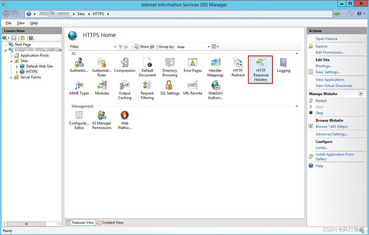The image size is (369, 235).
Task: Open SSL Settings feature
Action: pyautogui.click(x=170, y=88)
